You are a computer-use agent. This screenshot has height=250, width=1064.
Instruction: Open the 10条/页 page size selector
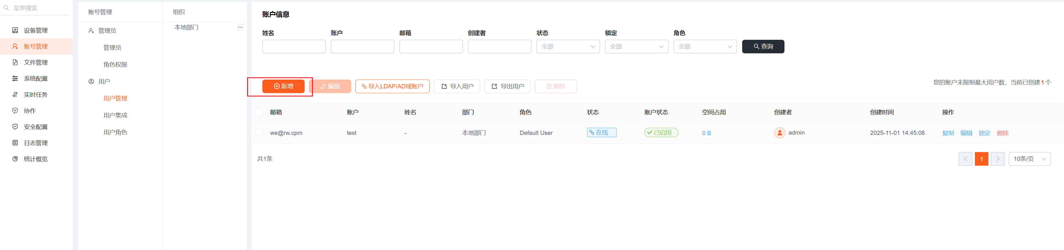pyautogui.click(x=1029, y=159)
